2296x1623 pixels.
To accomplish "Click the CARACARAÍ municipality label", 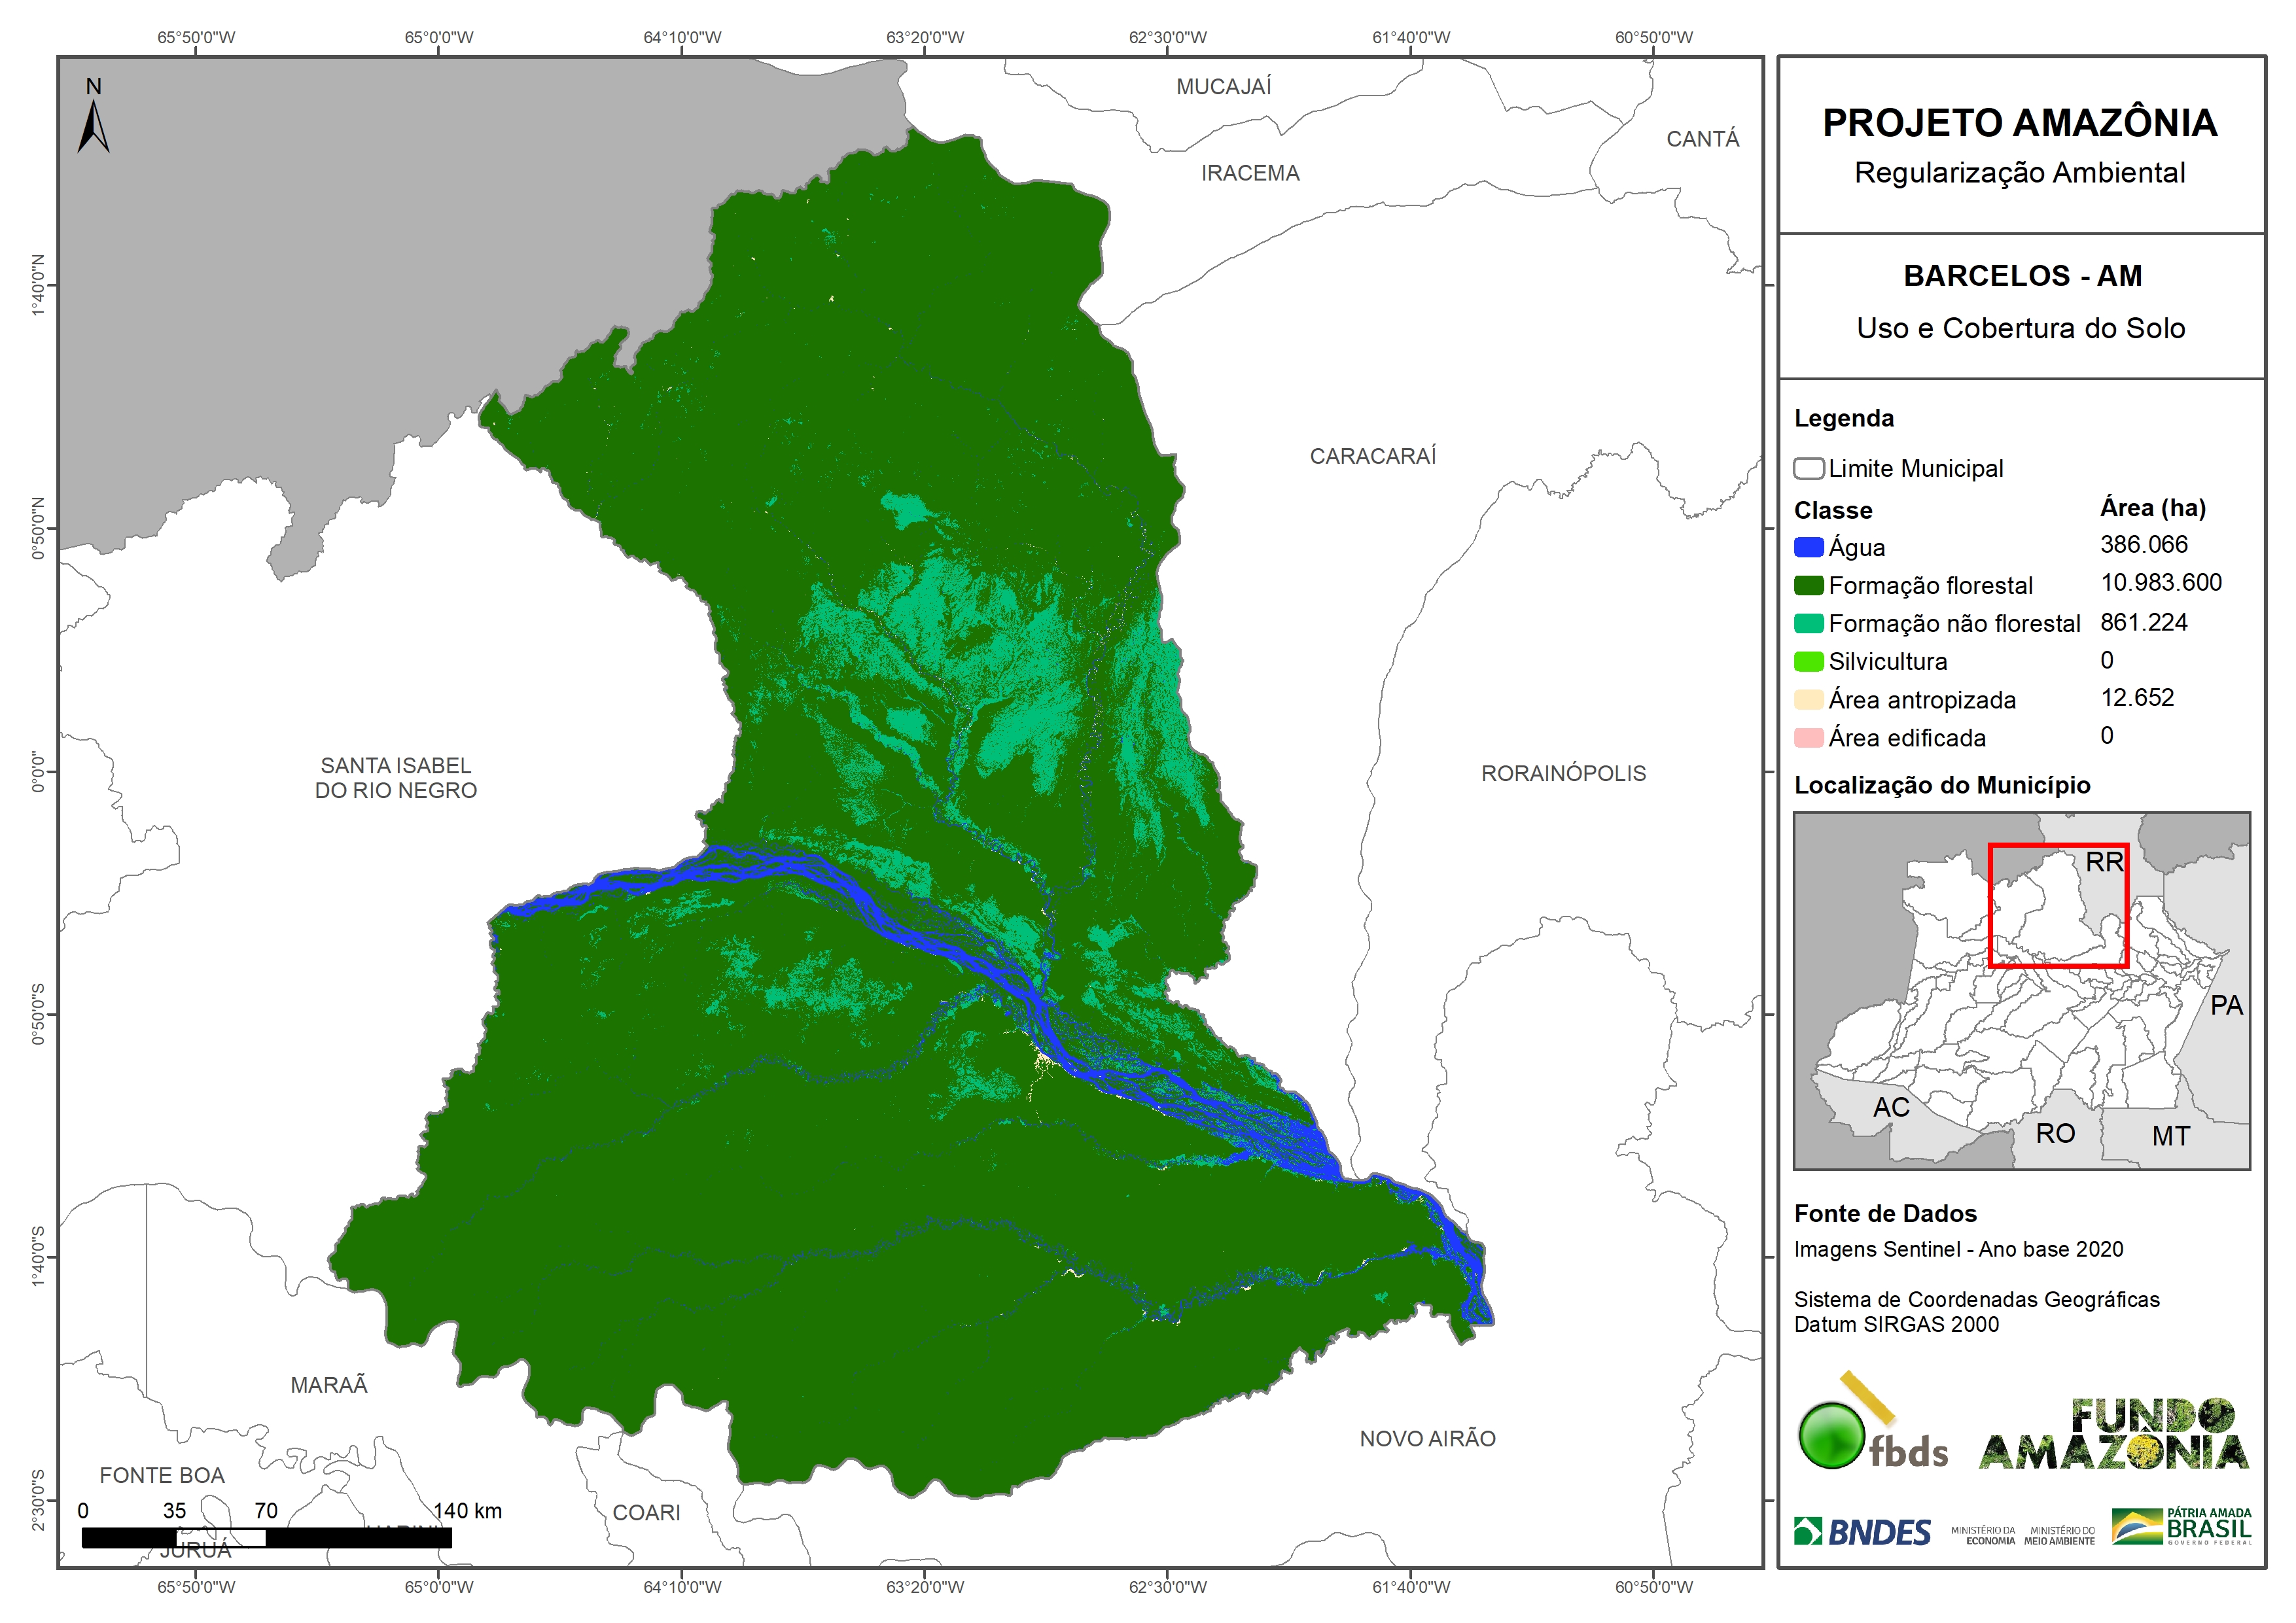I will point(1372,456).
